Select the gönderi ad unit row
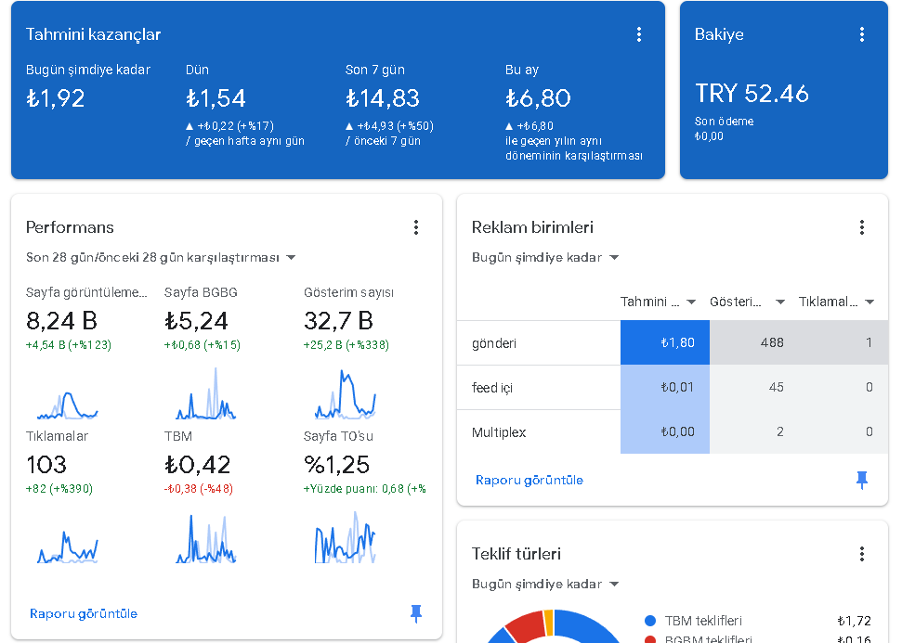Viewport: 902px width, 643px height. coord(673,342)
